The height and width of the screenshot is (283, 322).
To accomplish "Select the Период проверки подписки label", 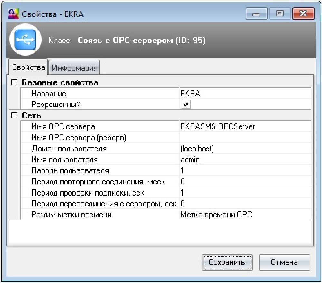I will [88, 193].
